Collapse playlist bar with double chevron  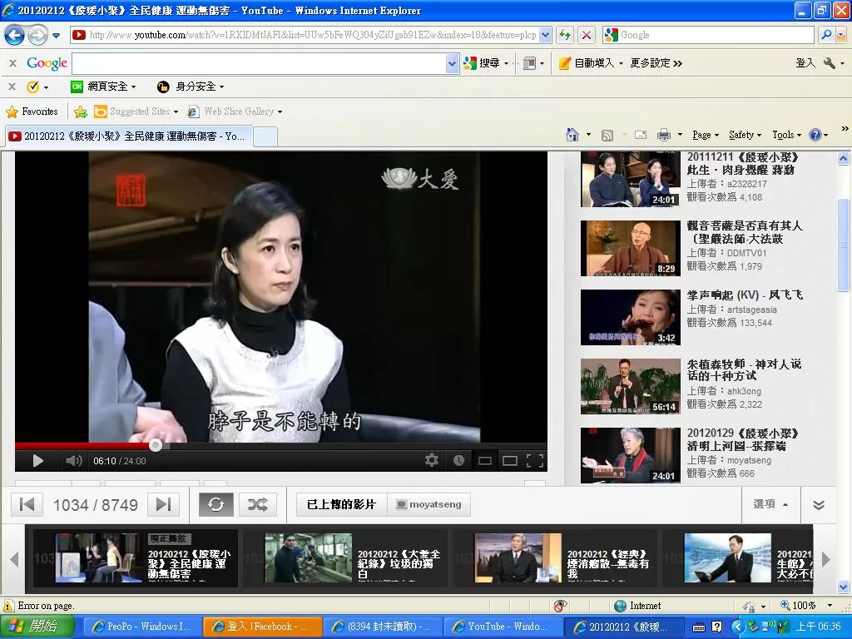(x=819, y=505)
